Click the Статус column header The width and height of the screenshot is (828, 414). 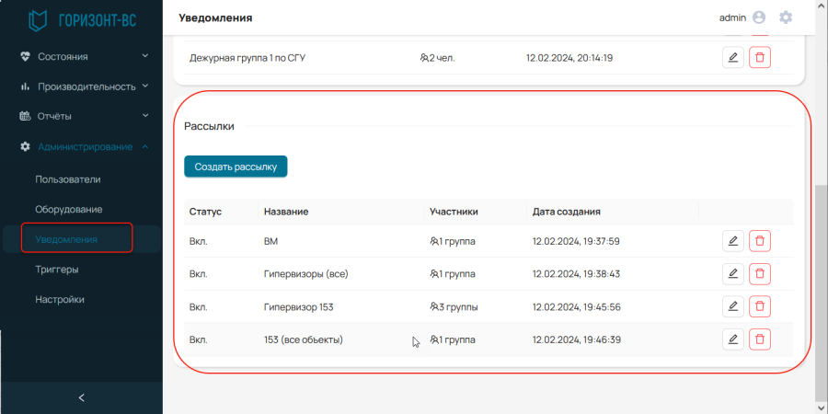[x=205, y=212]
